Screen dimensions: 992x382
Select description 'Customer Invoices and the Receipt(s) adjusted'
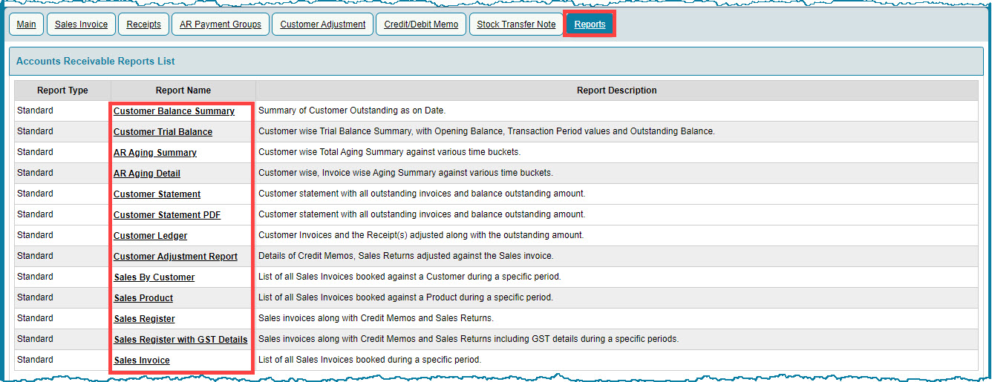point(421,235)
